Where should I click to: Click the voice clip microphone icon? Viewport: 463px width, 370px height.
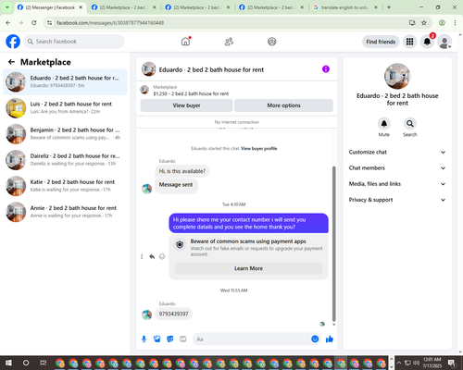coord(144,339)
